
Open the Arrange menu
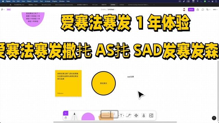click(x=48, y=1)
